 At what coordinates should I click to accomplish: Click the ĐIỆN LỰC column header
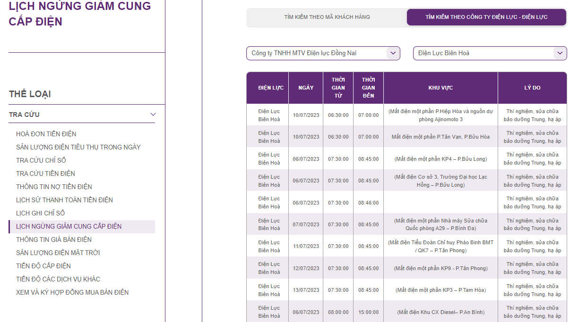tap(268, 88)
